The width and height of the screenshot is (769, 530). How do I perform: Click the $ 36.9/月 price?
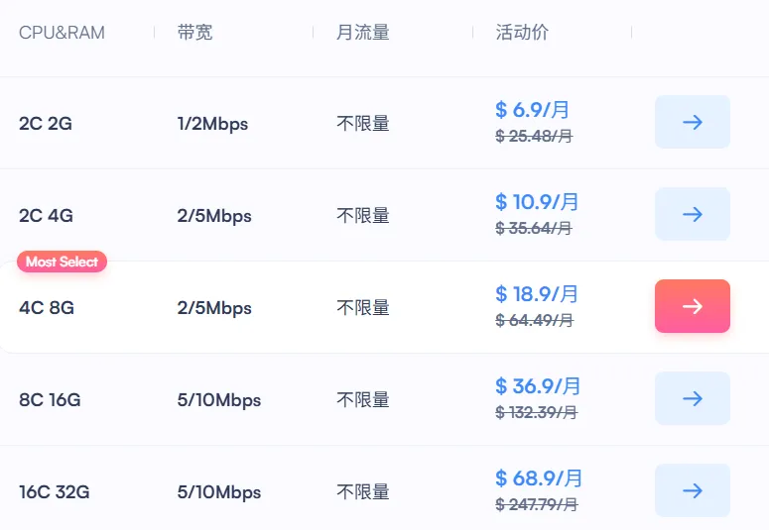pyautogui.click(x=538, y=386)
